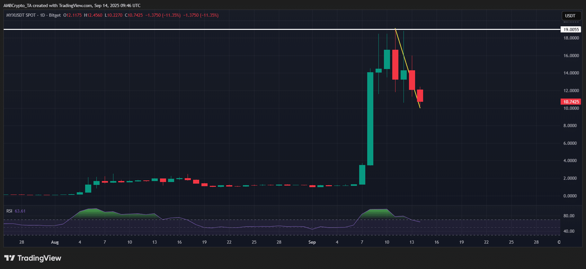Select the MYXUSDT SPOT symbol title
Screen dimensions: 586x269
click(x=21, y=15)
